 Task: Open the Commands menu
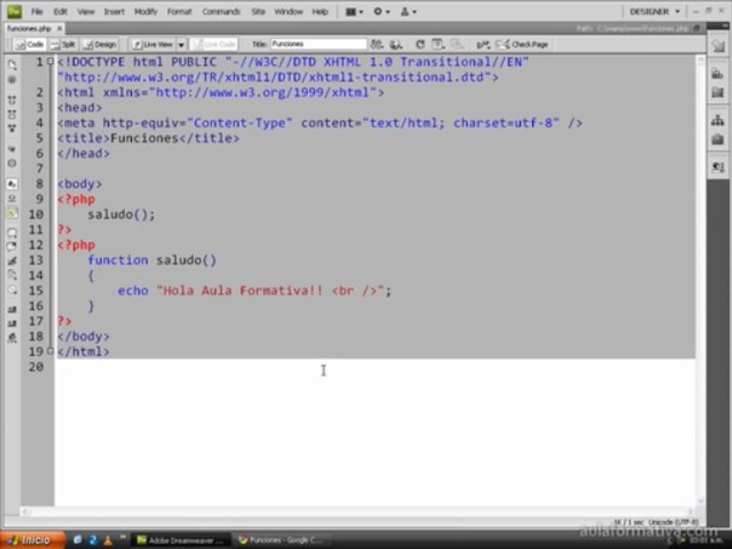click(221, 11)
